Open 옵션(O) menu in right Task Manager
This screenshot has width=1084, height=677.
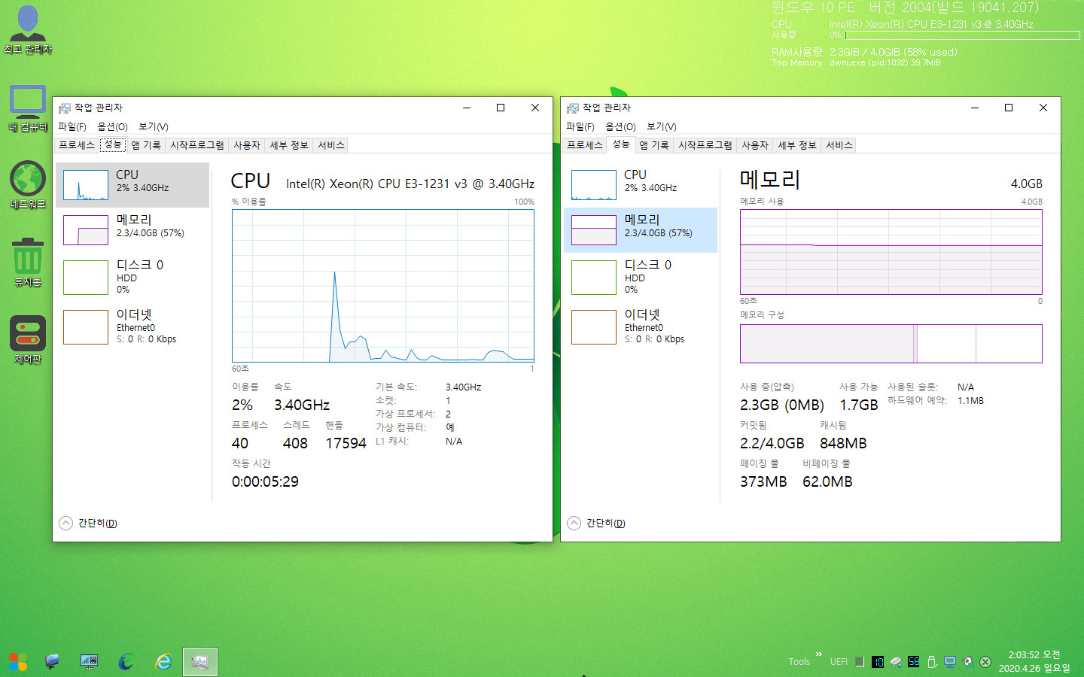tap(620, 126)
